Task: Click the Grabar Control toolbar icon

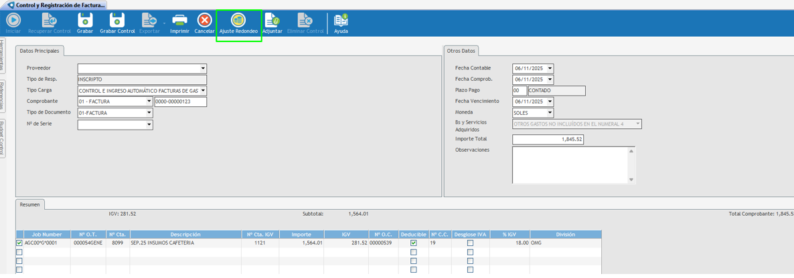Action: click(x=117, y=21)
